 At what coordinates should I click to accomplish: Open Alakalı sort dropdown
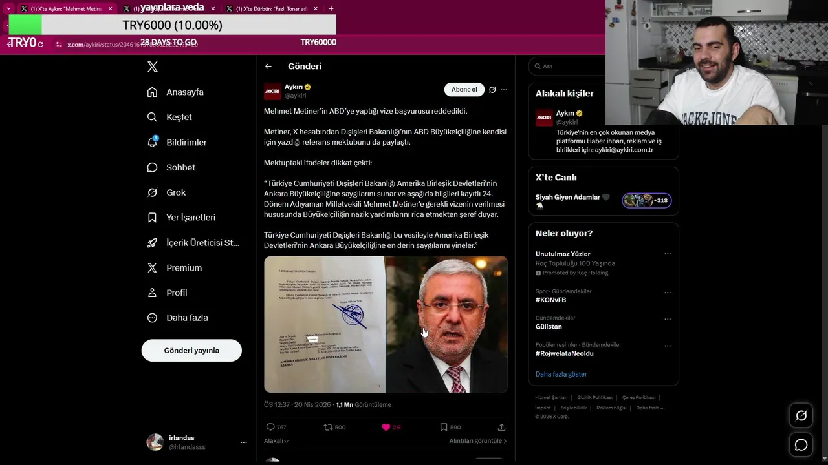click(x=276, y=440)
